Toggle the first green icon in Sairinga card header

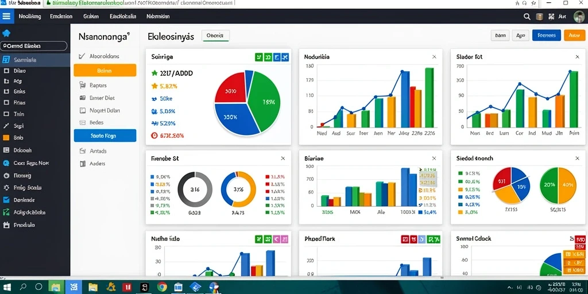click(x=259, y=57)
